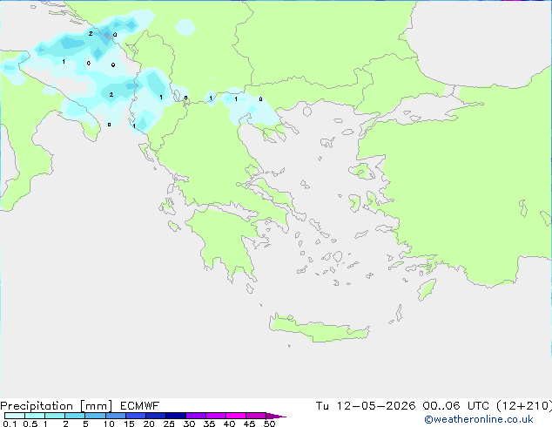The image size is (552, 427).
Task: Click the '30' legend scale label
Action: (189, 424)
